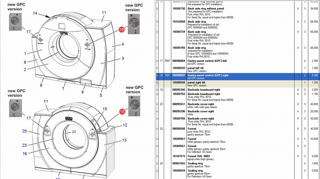The width and height of the screenshot is (320, 179).
Task: Select callout number 5 on the diagram
Action: pyautogui.click(x=101, y=95)
